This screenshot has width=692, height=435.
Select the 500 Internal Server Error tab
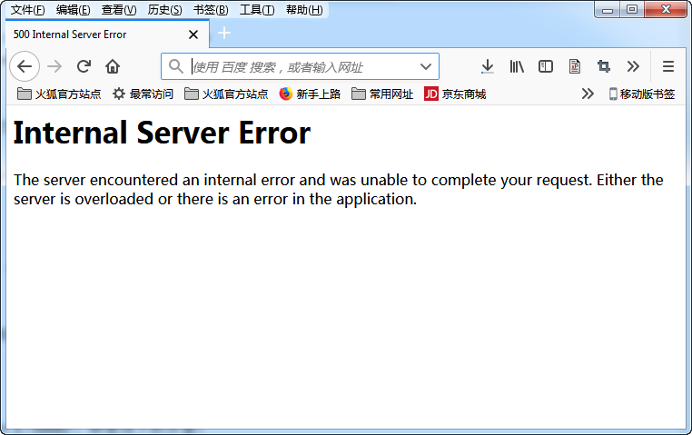[107, 34]
